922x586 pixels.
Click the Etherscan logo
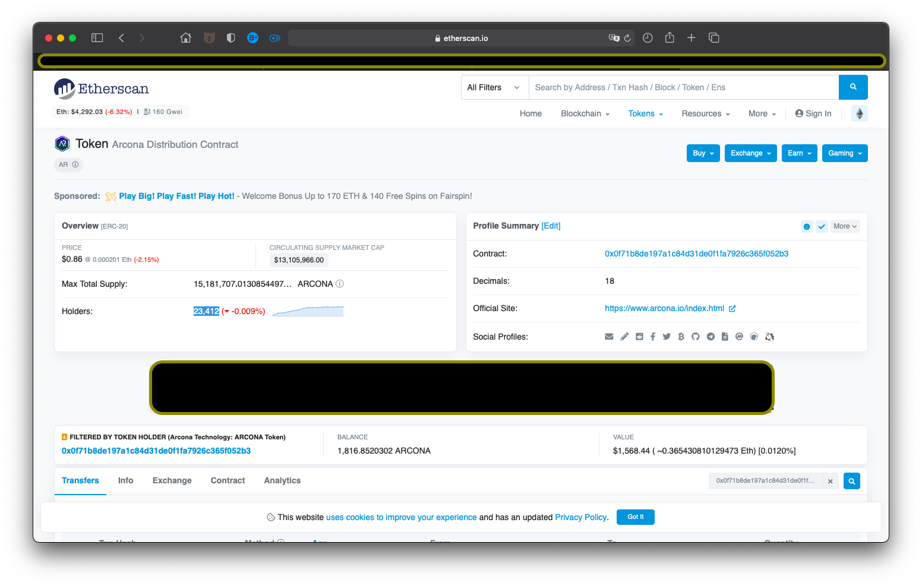(102, 88)
